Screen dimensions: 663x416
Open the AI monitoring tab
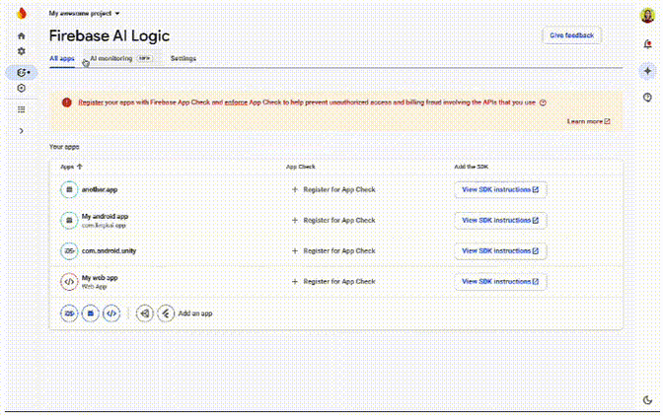pyautogui.click(x=121, y=59)
